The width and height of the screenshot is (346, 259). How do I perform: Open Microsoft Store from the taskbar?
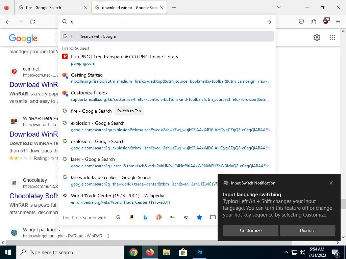pyautogui.click(x=183, y=252)
